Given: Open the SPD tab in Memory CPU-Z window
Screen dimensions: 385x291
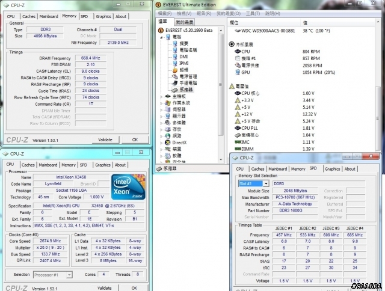Looking at the screenshot, I should click(84, 16).
